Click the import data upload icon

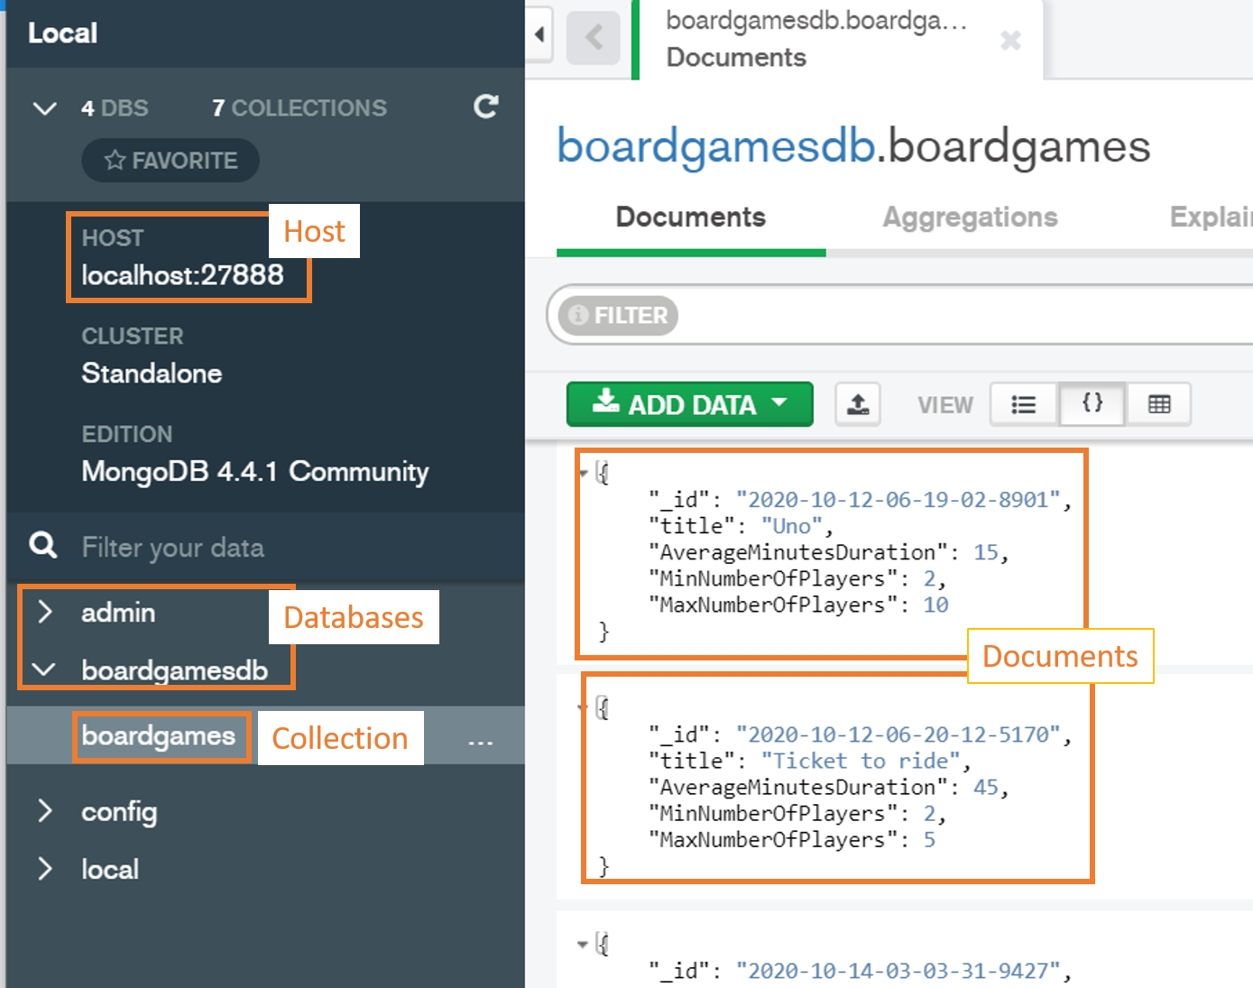857,404
